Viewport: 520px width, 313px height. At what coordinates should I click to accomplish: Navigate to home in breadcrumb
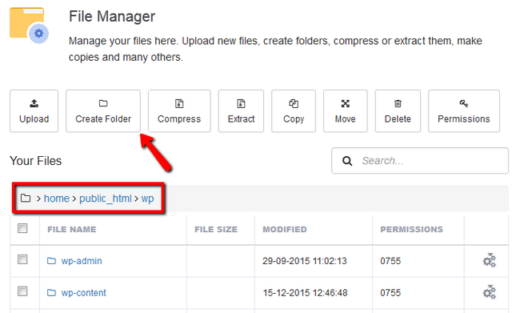(57, 199)
